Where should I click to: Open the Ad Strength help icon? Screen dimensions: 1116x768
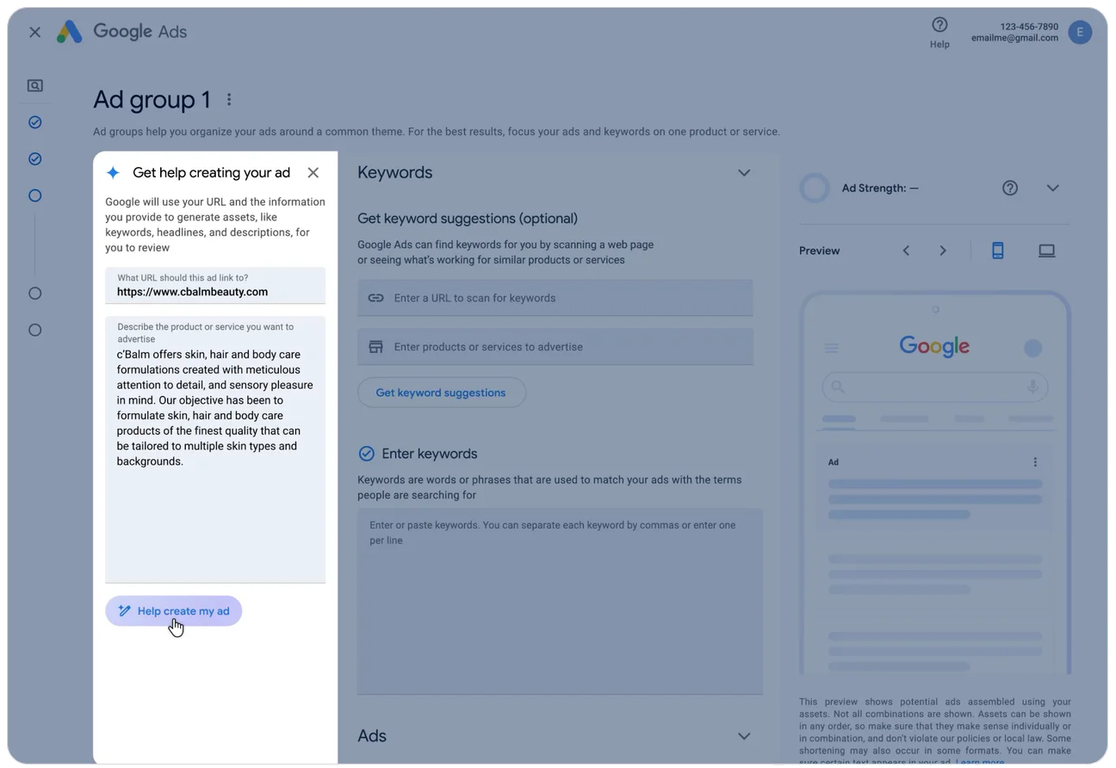click(x=1009, y=187)
